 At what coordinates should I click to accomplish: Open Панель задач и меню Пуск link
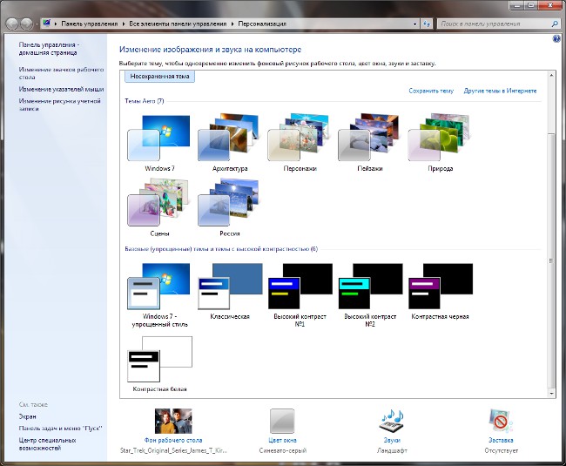click(x=61, y=429)
